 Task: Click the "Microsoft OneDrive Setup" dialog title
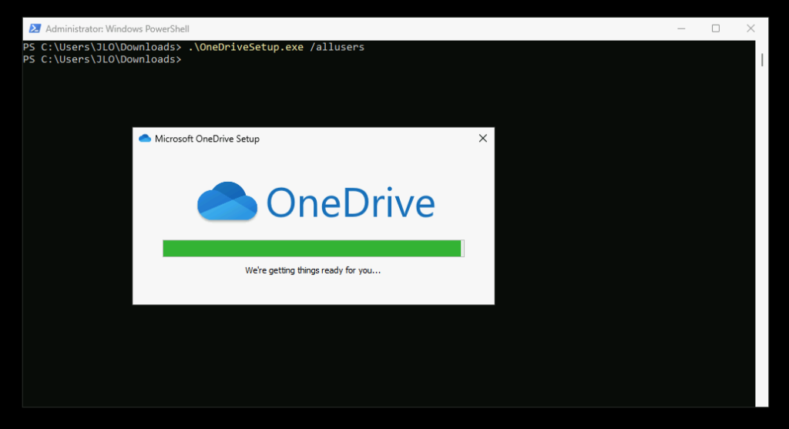206,139
